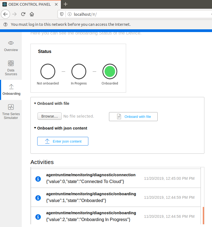Viewport: 212px width, 227px height.
Task: Open Data Sources gear icon
Action: (11, 63)
